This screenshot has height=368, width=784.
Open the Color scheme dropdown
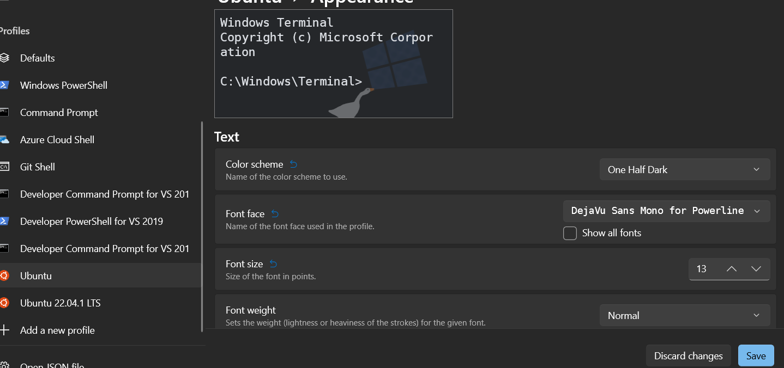[684, 170]
